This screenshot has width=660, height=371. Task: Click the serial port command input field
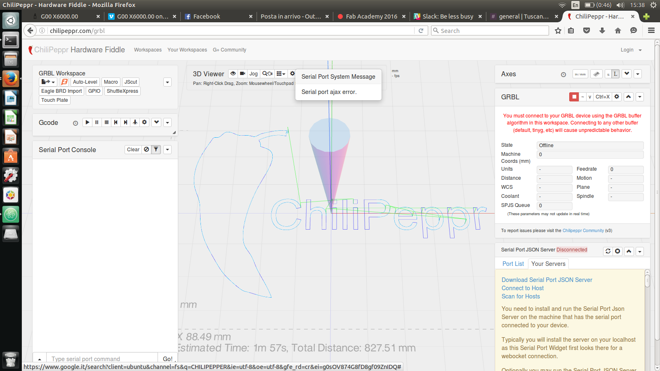pyautogui.click(x=102, y=359)
